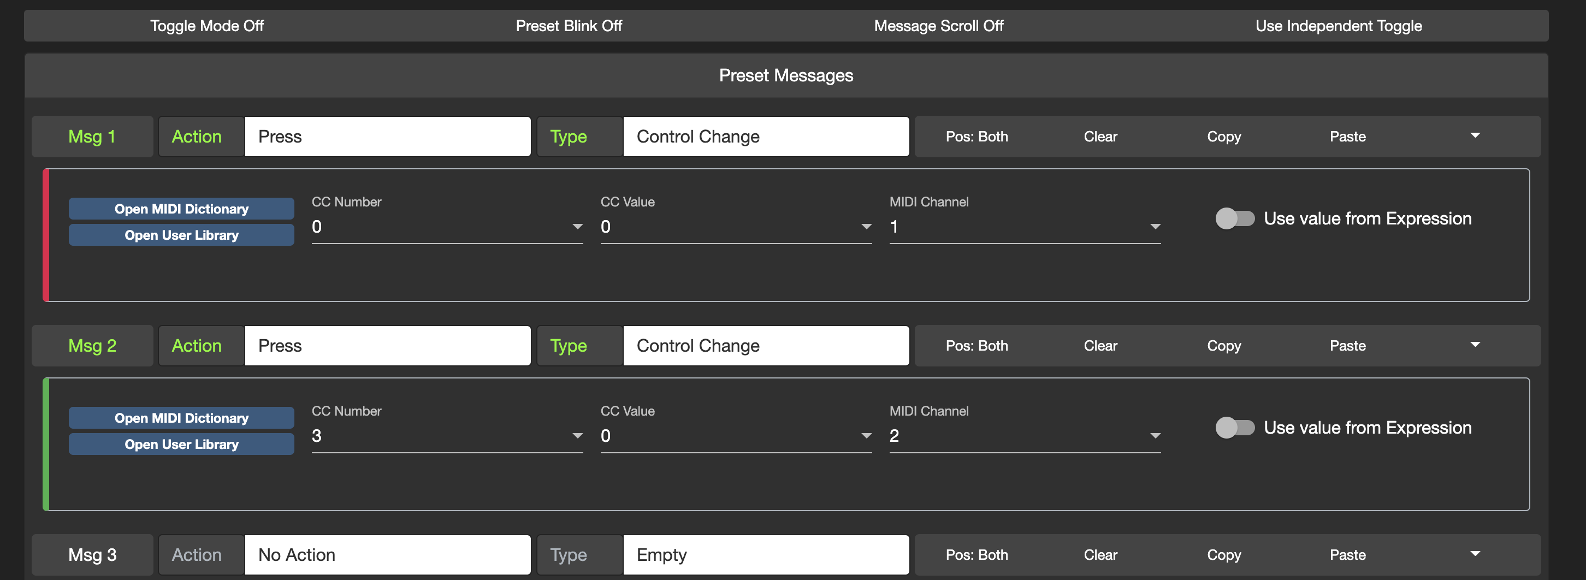Switch Toggle Mode Off setting

click(207, 26)
